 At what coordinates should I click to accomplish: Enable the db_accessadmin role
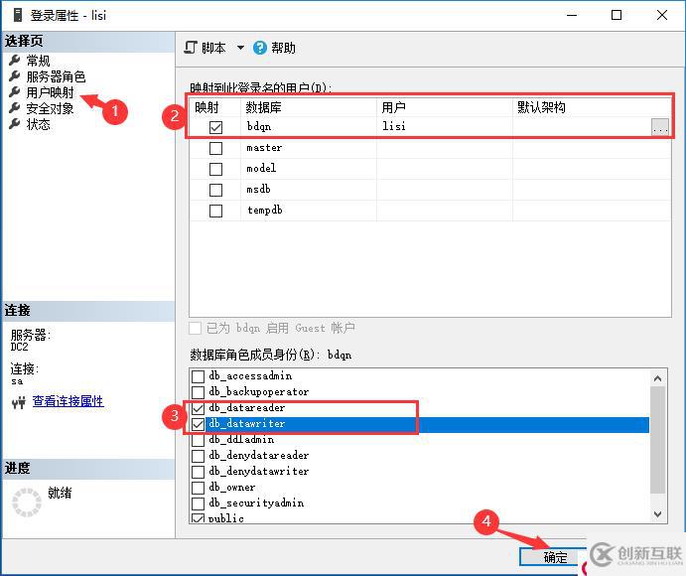click(x=199, y=376)
